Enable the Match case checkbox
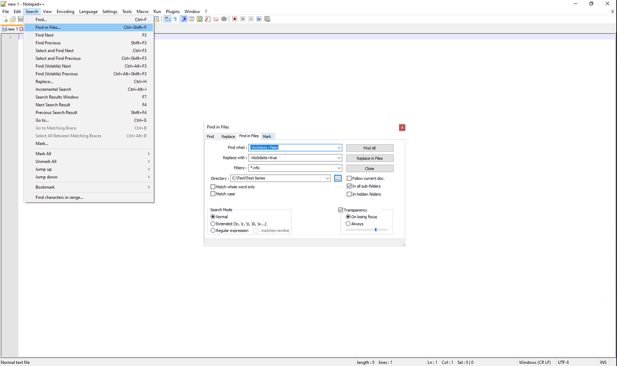617x366 pixels. (213, 194)
